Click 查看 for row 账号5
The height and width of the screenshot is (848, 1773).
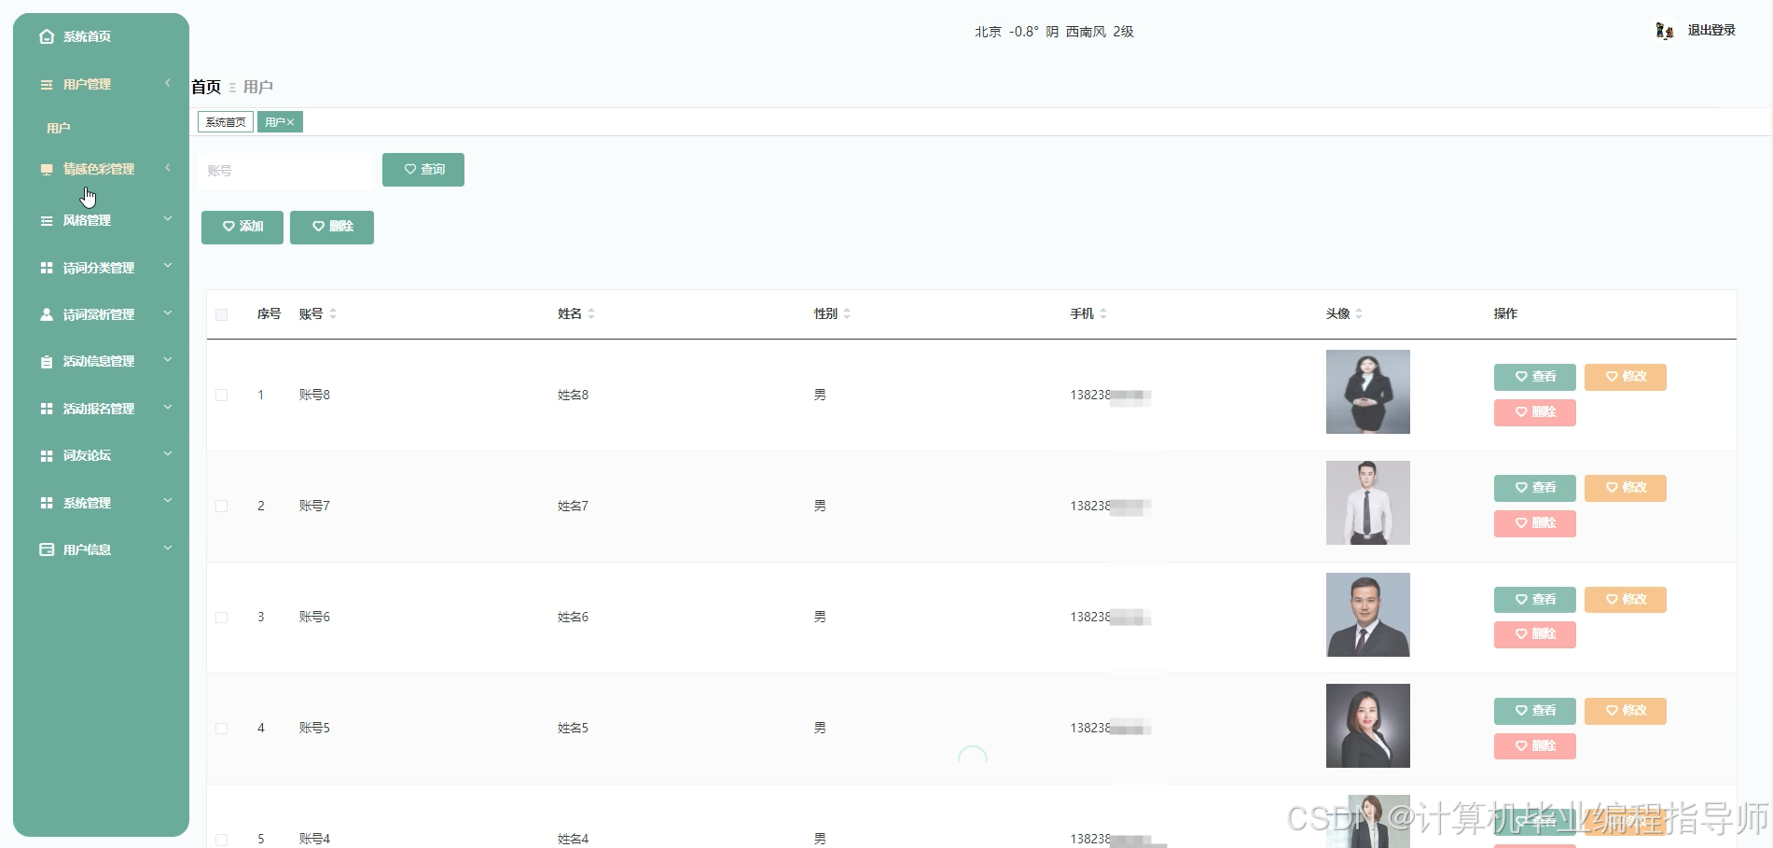[1535, 711]
